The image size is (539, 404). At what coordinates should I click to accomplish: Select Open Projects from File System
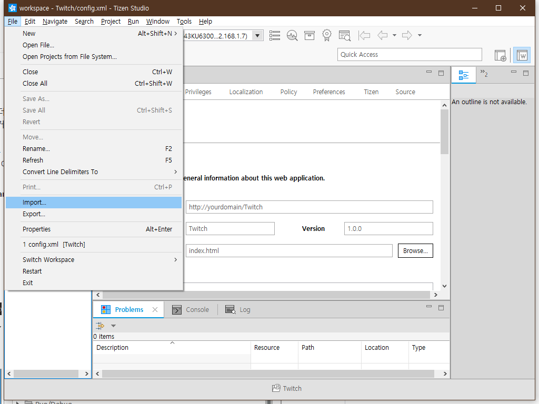[x=94, y=57]
